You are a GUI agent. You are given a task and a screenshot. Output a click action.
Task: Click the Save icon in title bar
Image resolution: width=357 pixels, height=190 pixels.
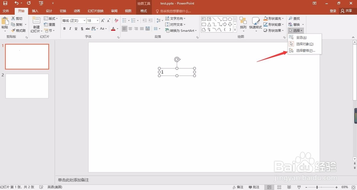click(x=5, y=3)
